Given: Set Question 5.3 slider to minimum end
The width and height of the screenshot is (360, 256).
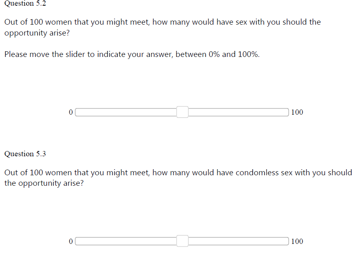Looking at the screenshot, I should click(76, 241).
